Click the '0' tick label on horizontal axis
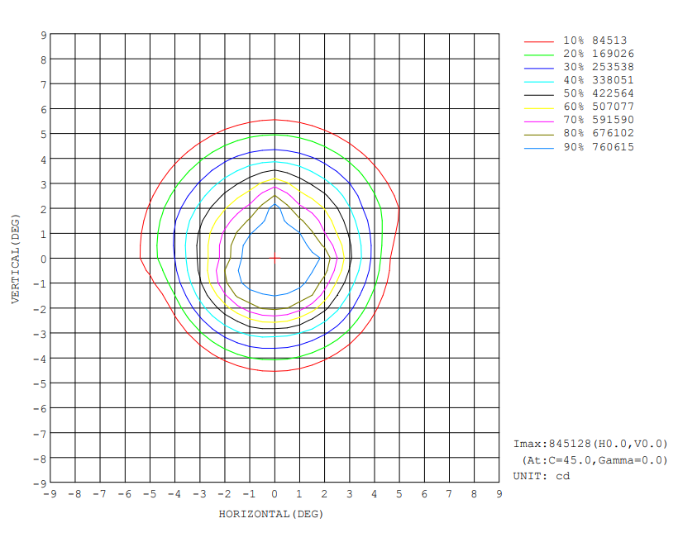Screen dimensions: 678x547 tap(275, 494)
